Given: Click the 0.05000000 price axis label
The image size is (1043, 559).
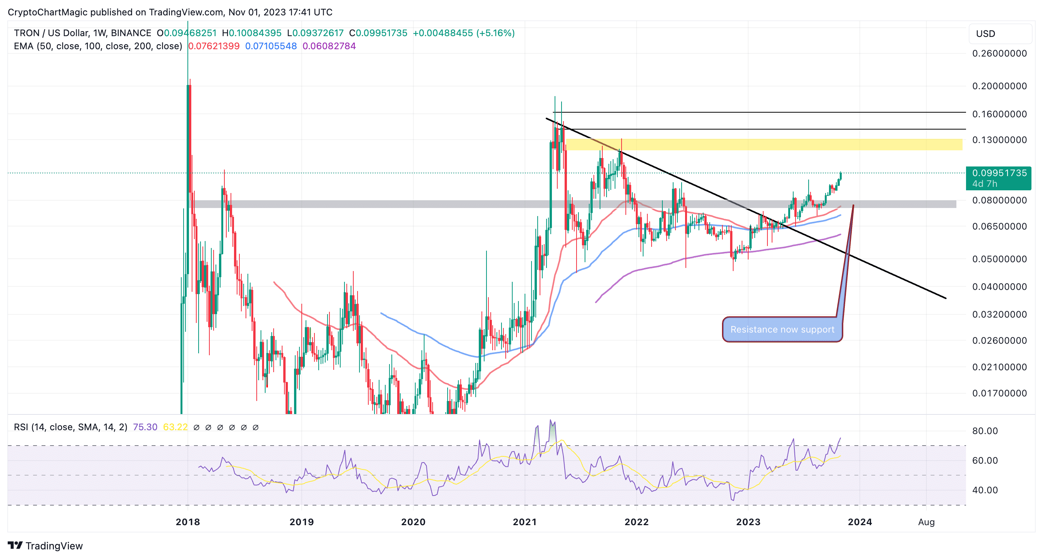Looking at the screenshot, I should [999, 259].
